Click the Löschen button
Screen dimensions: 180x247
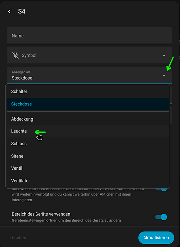click(18, 238)
